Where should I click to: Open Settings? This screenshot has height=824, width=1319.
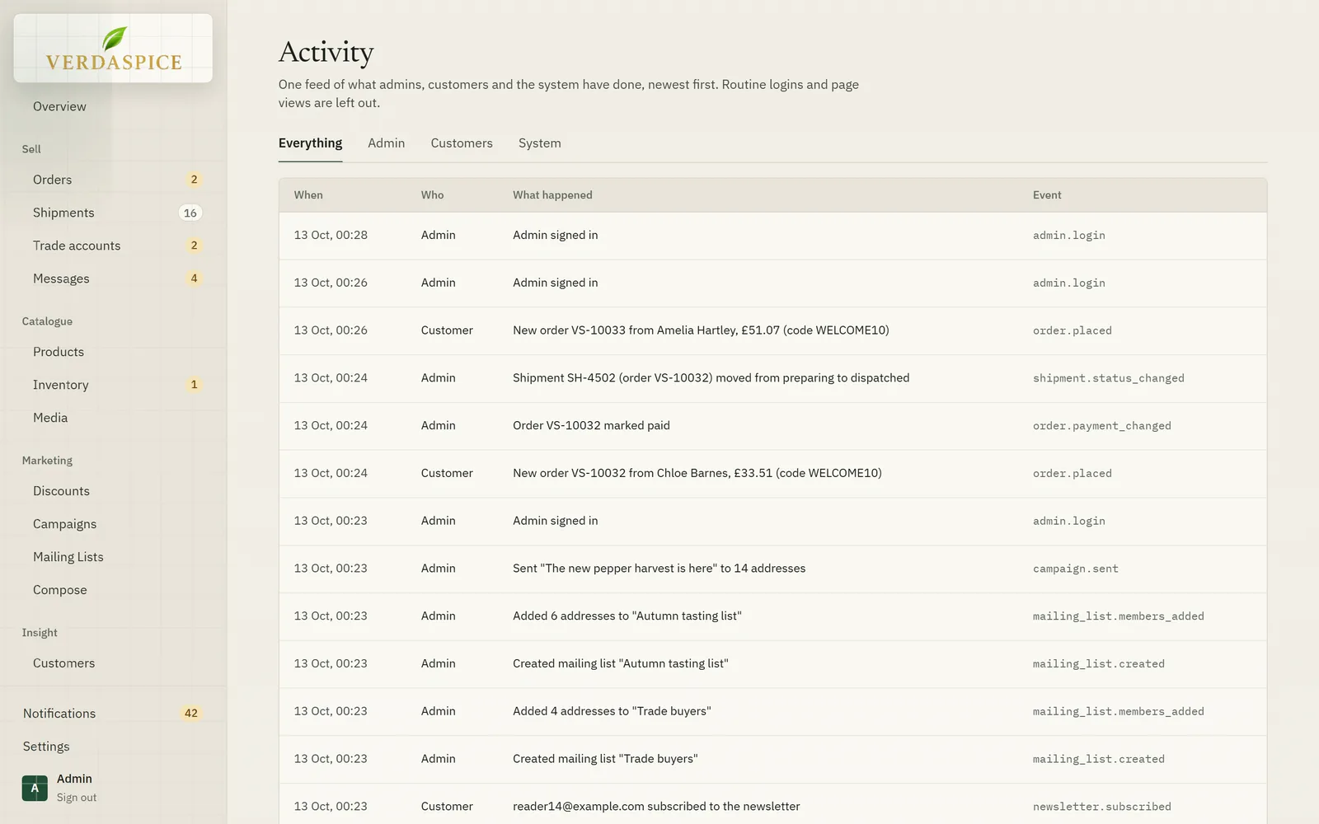pos(46,747)
